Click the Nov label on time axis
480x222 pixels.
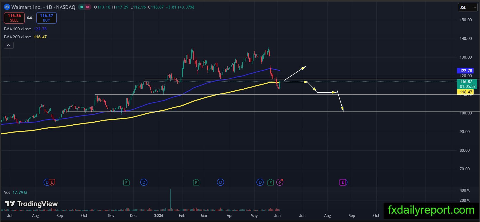coord(111,216)
